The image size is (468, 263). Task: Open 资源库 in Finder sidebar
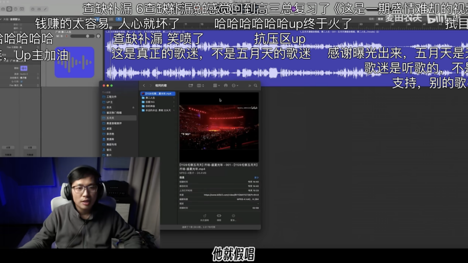(119, 139)
